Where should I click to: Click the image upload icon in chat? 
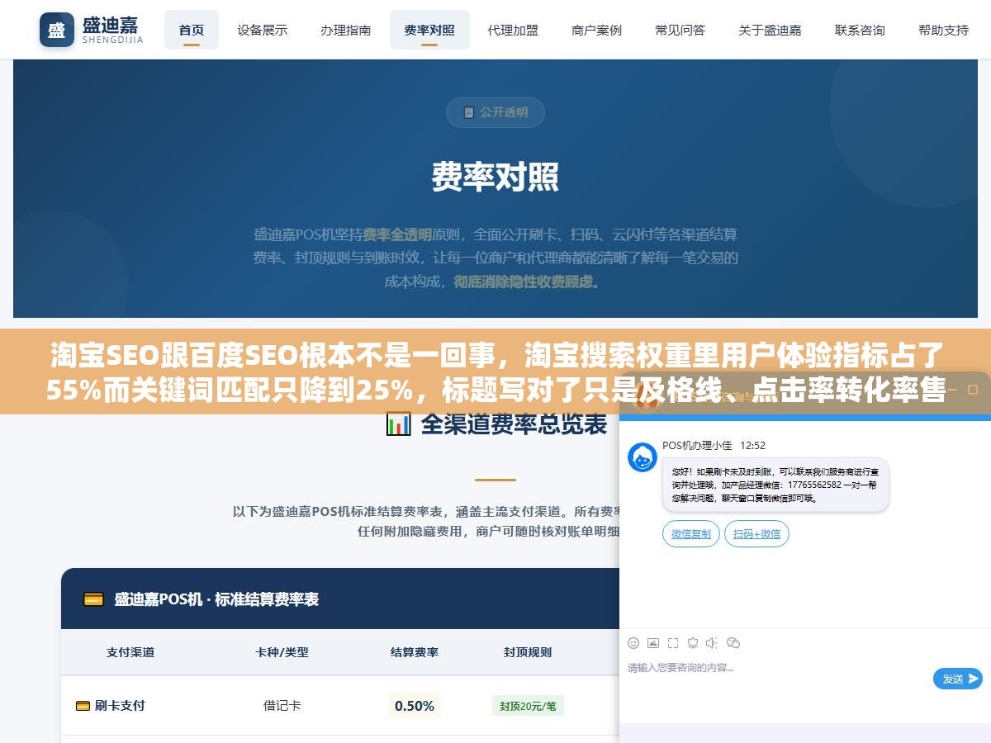(653, 643)
